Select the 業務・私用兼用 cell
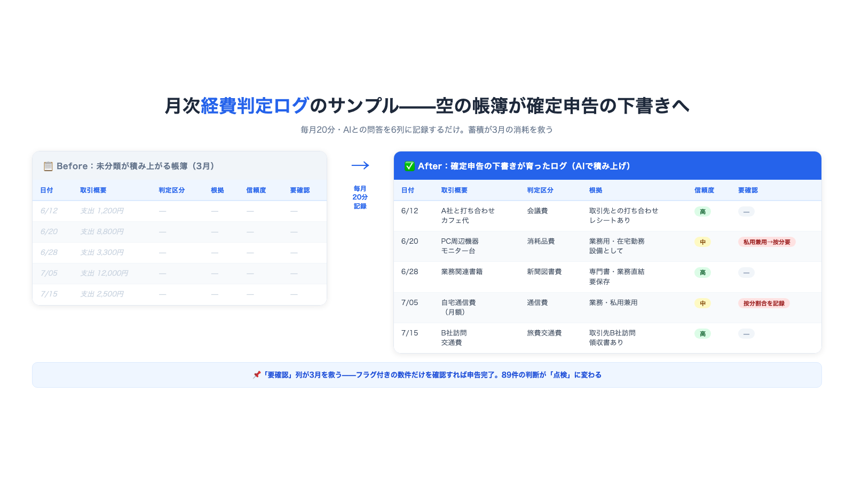854x480 pixels. pyautogui.click(x=613, y=303)
